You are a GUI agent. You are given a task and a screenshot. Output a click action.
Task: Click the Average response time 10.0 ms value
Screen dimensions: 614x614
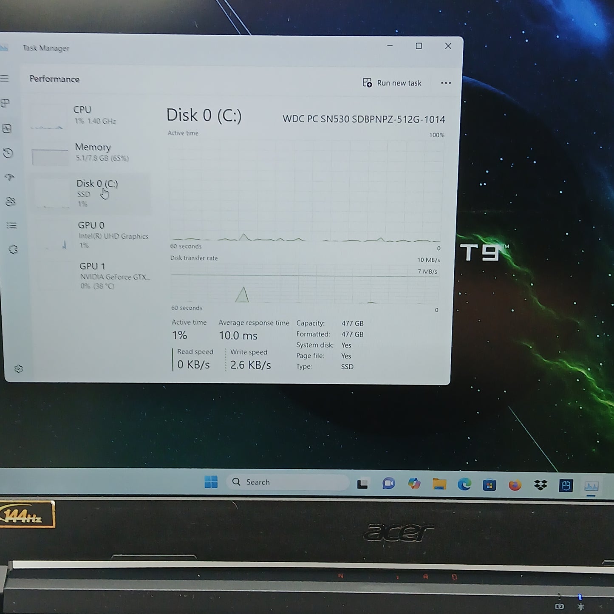238,336
